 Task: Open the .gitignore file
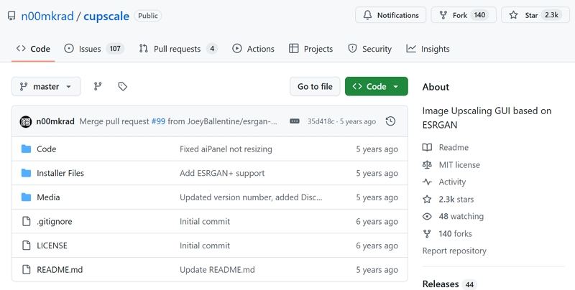pos(55,222)
